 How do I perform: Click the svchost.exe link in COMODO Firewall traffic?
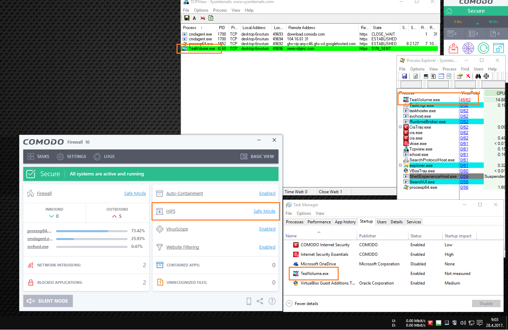coord(38,247)
